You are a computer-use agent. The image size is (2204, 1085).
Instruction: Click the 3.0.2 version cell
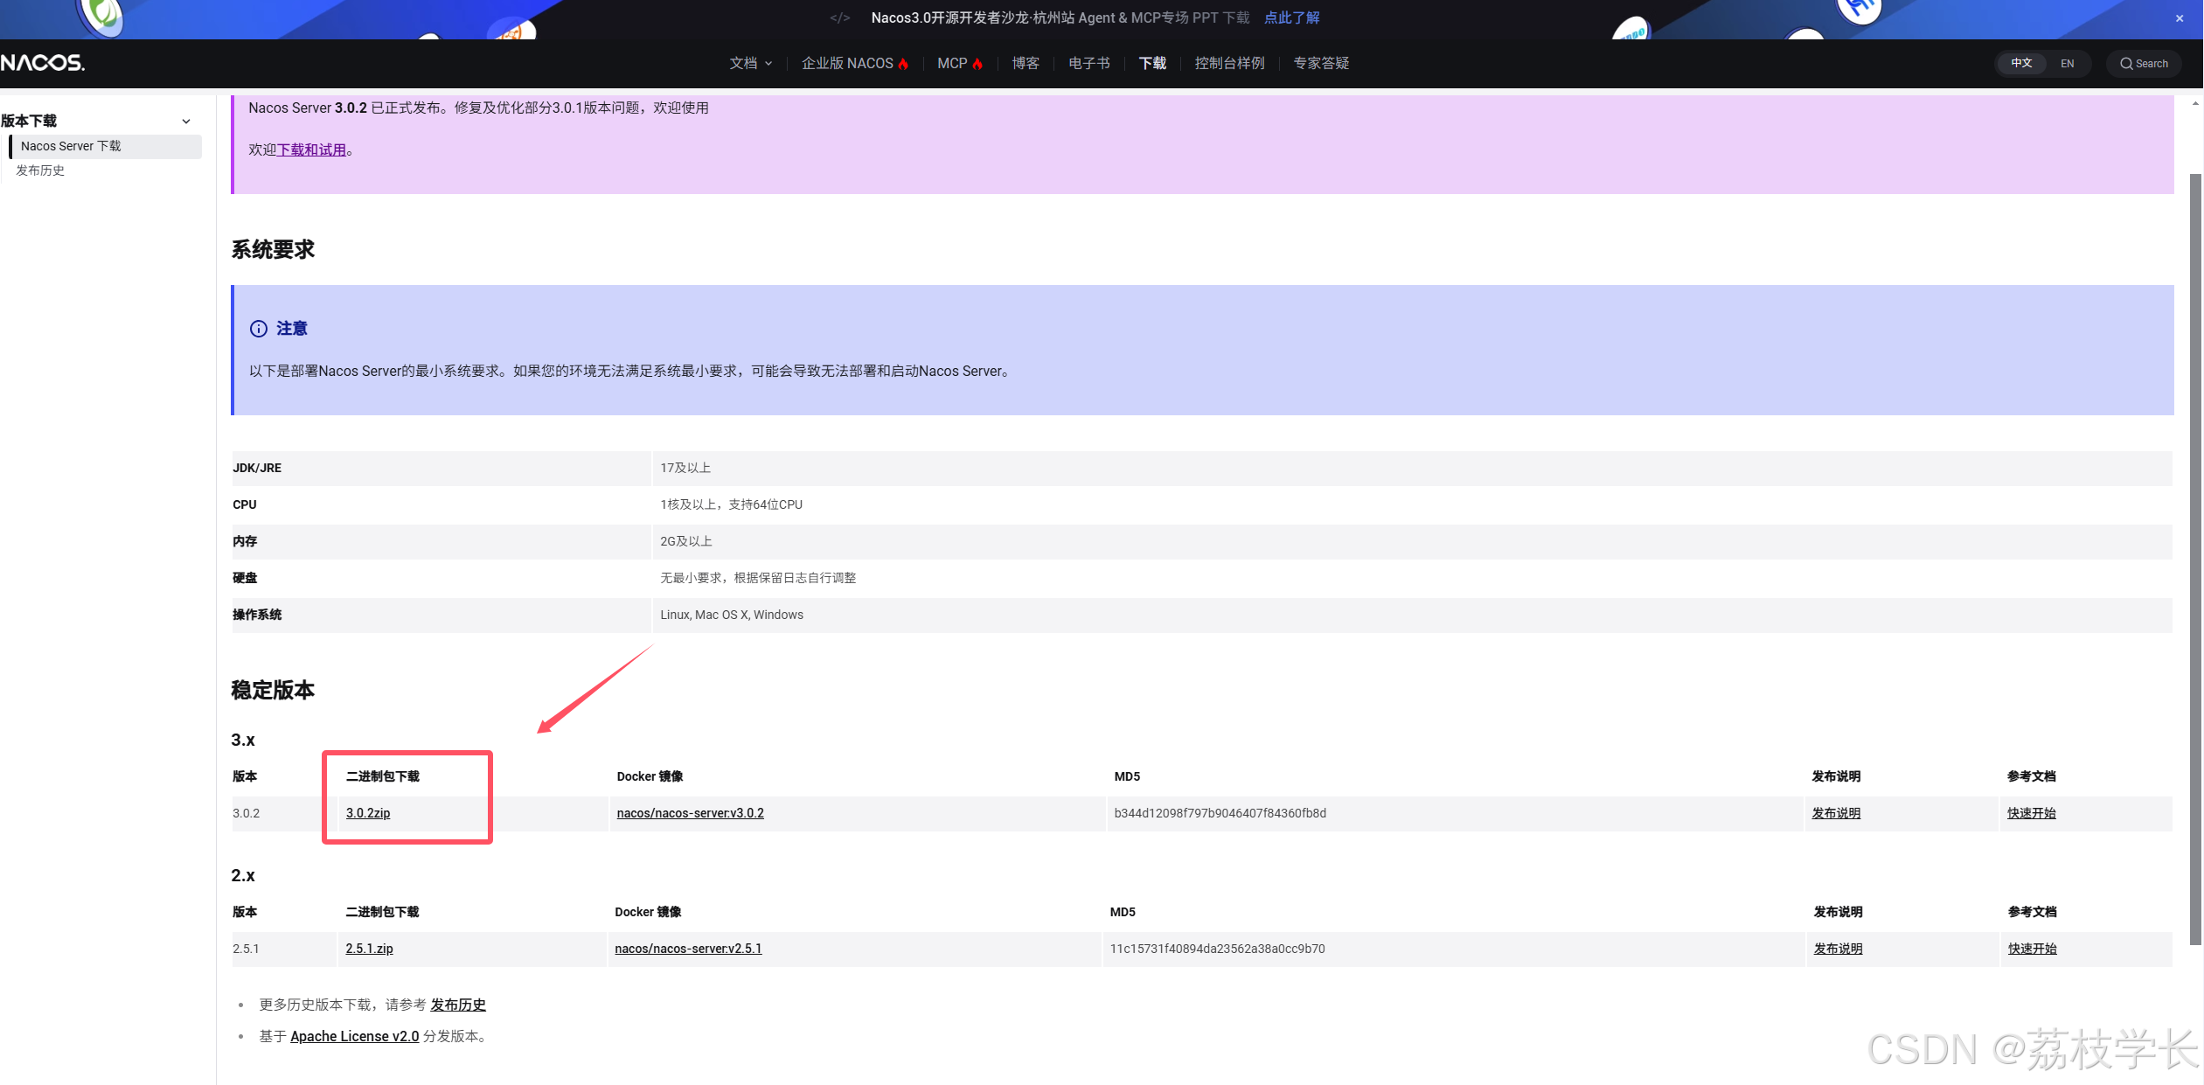pos(284,813)
